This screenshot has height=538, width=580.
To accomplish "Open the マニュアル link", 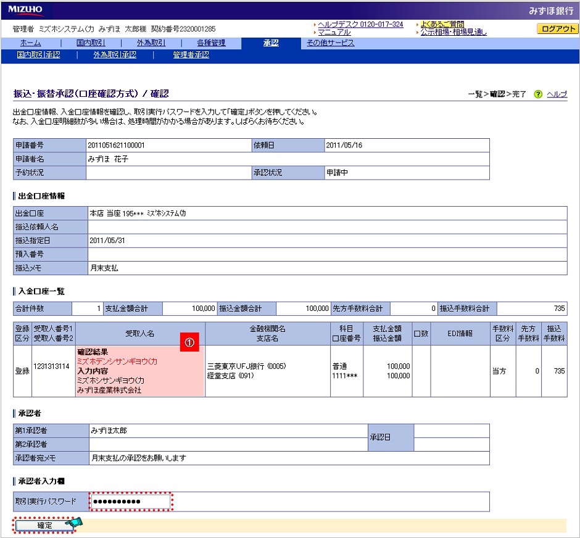I will [x=334, y=32].
